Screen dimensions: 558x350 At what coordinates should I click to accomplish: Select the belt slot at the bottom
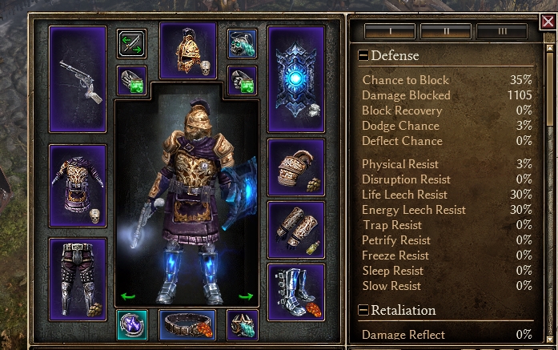click(x=187, y=325)
